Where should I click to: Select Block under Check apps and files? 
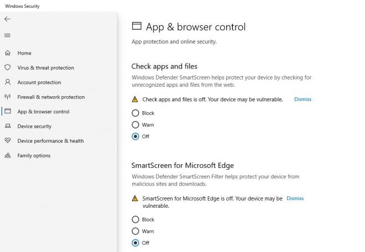[x=135, y=113]
